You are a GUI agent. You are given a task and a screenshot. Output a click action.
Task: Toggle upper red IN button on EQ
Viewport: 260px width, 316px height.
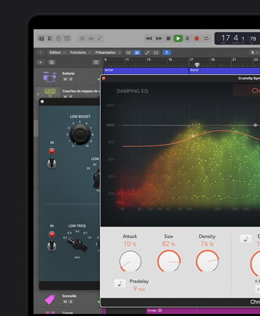coord(52,151)
